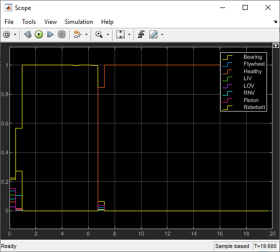Click the Sample based status indicator
Viewport: 280px width, 252px height.
(232, 246)
